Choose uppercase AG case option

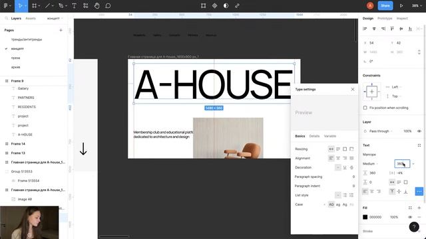pyautogui.click(x=331, y=204)
